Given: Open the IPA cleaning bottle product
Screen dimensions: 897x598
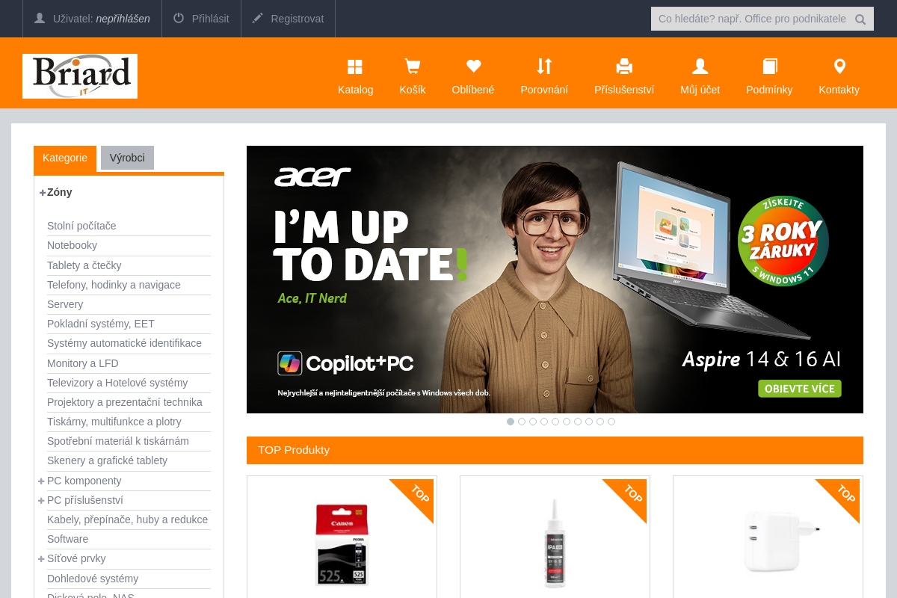Looking at the screenshot, I should click(555, 544).
